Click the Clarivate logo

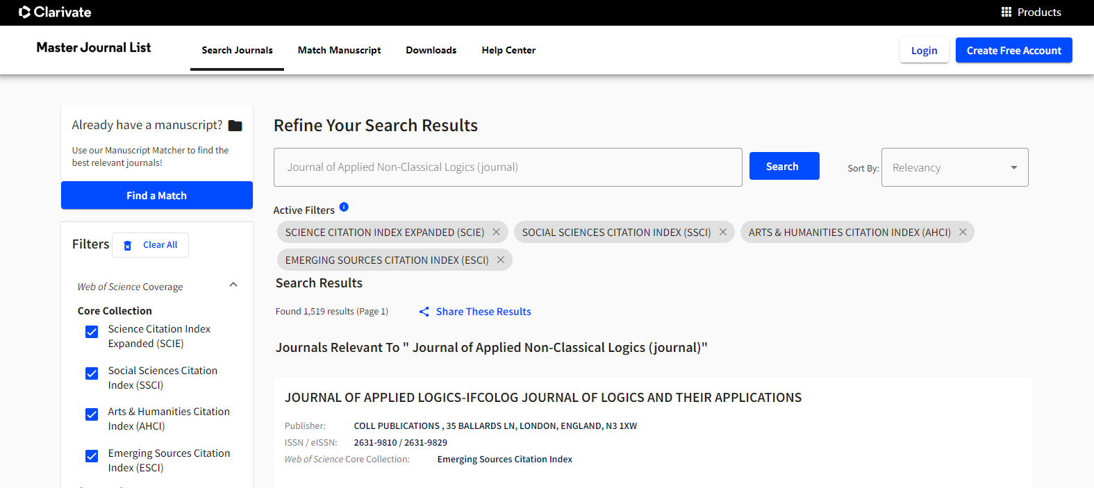(55, 12)
